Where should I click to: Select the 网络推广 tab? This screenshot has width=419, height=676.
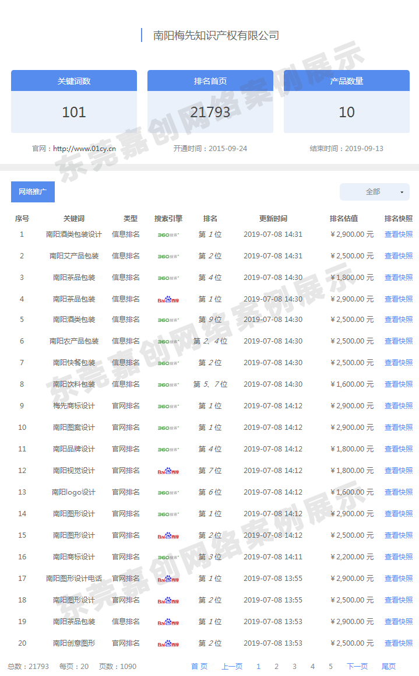click(33, 192)
